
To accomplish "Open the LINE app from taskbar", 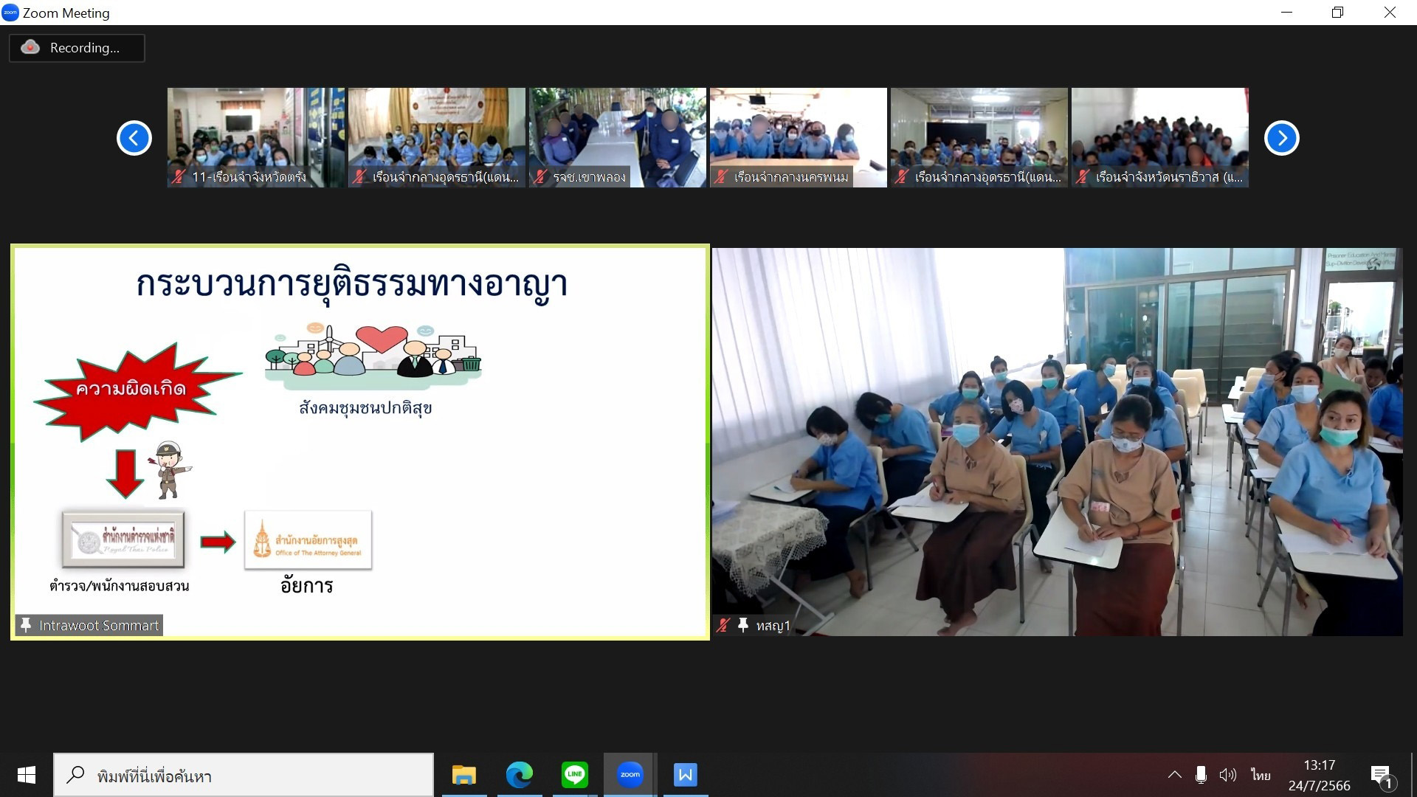I will [x=574, y=774].
